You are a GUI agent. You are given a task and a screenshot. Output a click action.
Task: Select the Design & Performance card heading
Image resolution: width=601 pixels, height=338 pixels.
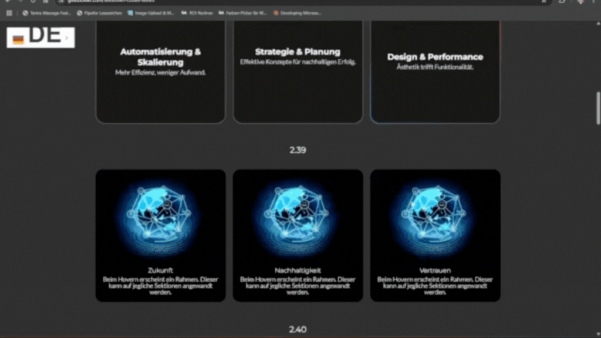(435, 57)
